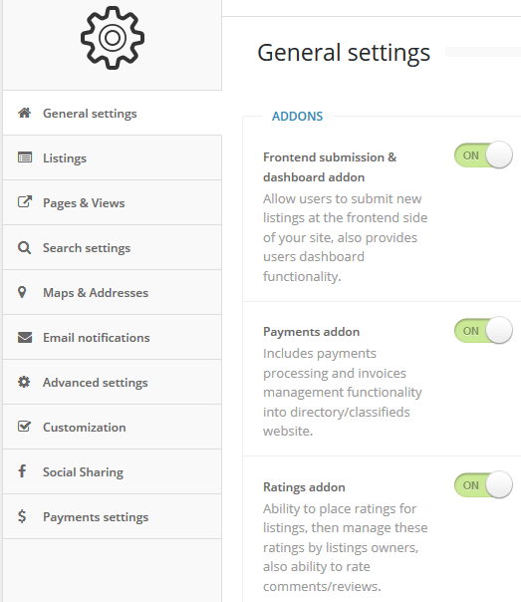Click the dollar icon for Payments settings
The image size is (521, 602).
[x=22, y=516]
